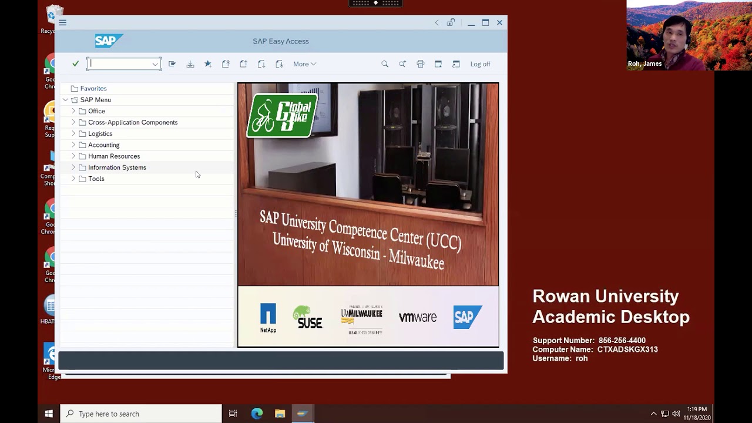Open the command field dropdown arrow
752x423 pixels.
(155, 64)
